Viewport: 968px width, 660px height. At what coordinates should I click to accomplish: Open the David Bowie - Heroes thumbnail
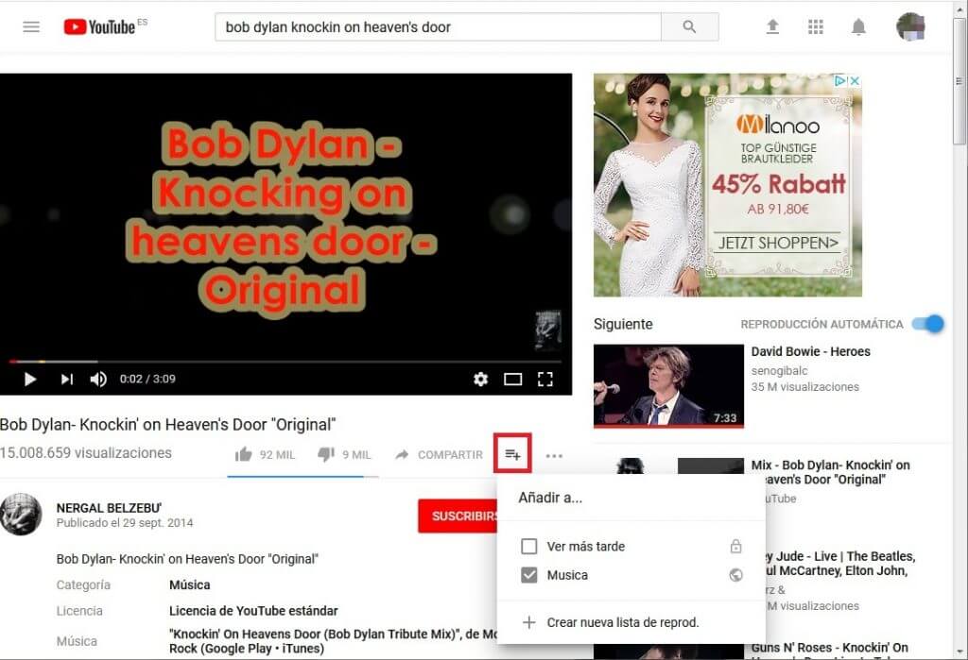click(668, 386)
